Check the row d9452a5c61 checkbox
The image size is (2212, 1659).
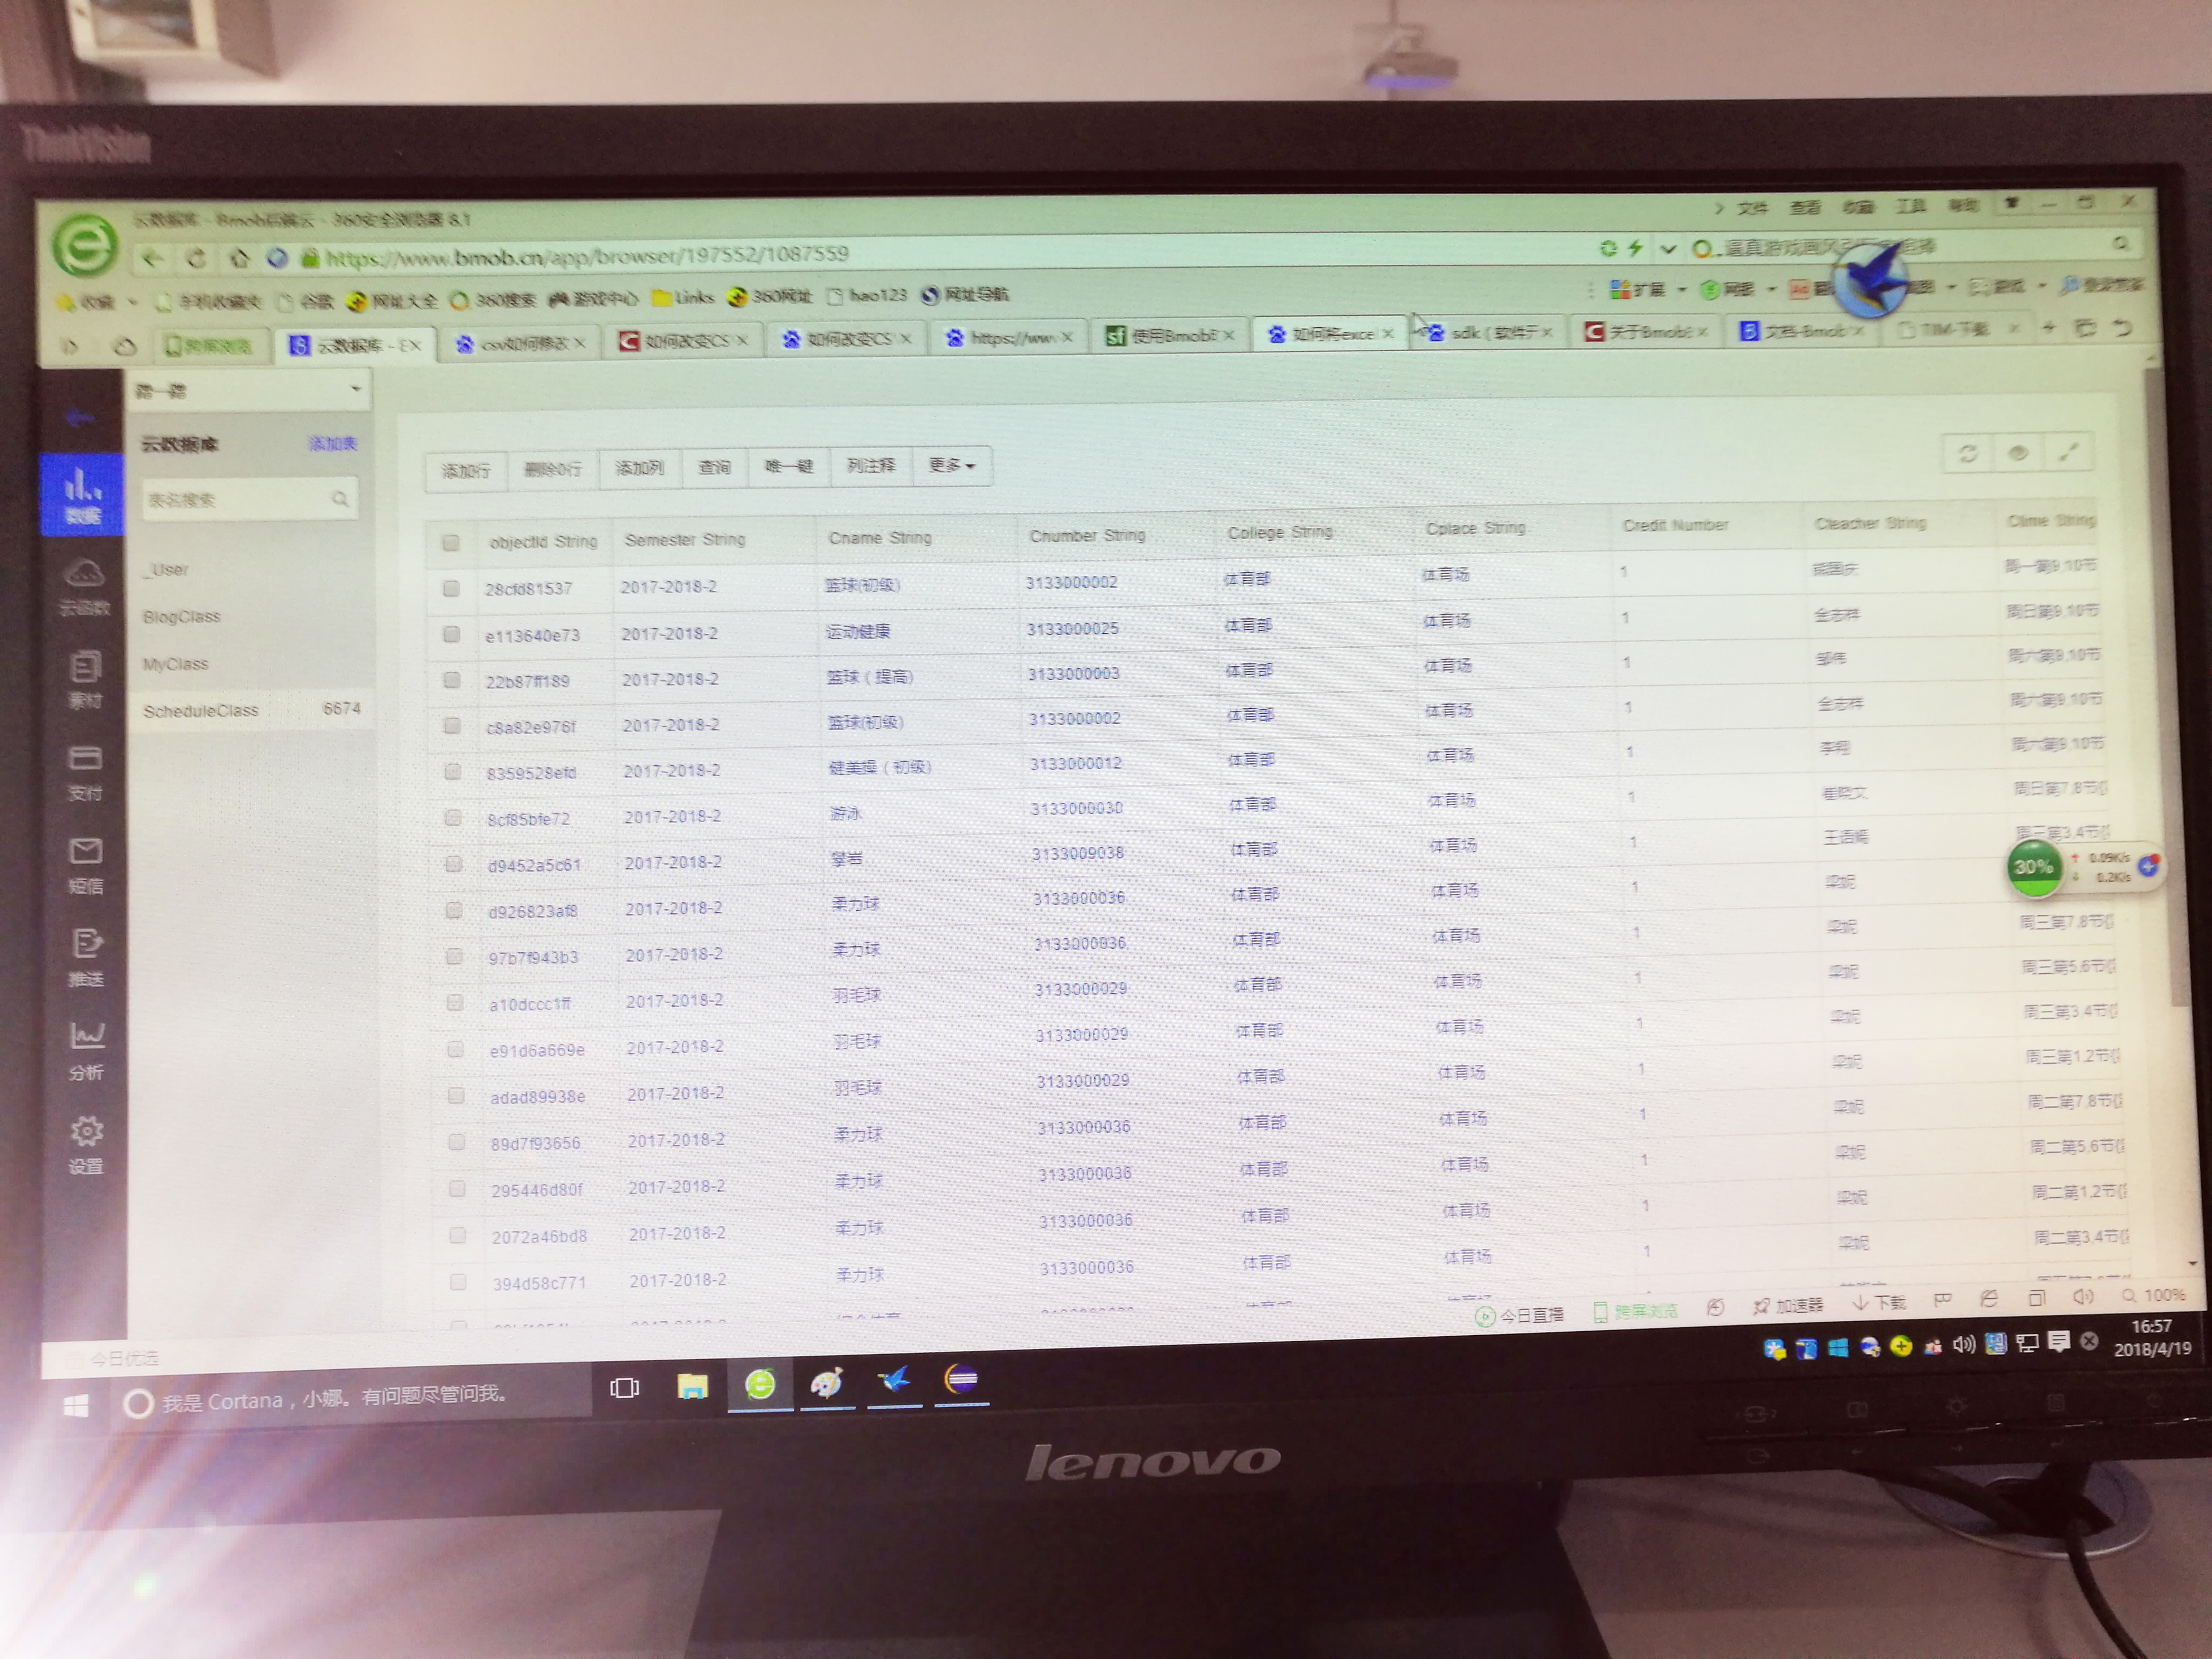pyautogui.click(x=453, y=864)
